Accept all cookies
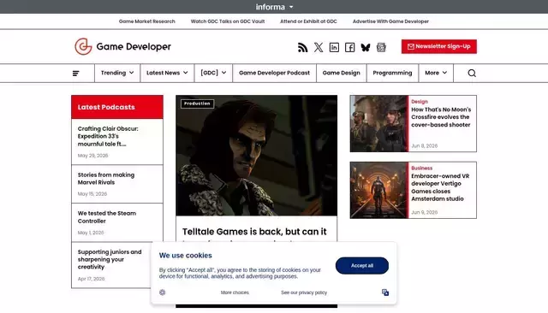Viewport: 548px width, 313px height. tap(361, 266)
